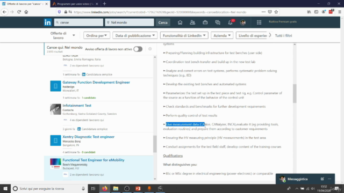Open Functional Test Engineer for eMobility job
Image resolution: width=344 pixels, height=193 pixels.
94,160
